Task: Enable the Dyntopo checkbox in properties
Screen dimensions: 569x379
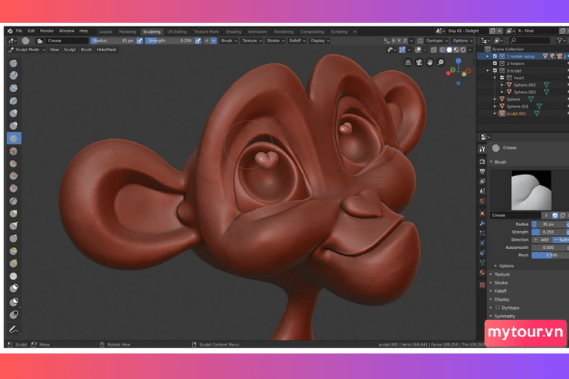Action: pyautogui.click(x=498, y=308)
